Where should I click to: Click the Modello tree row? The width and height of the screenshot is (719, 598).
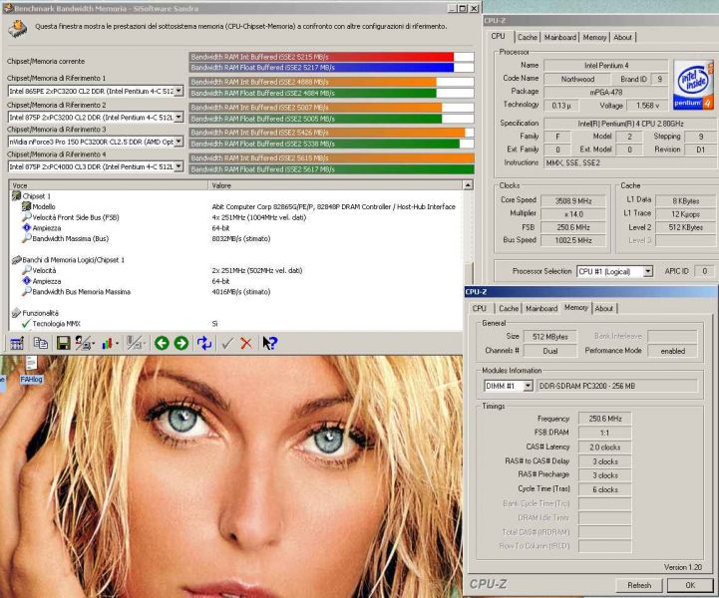point(44,206)
